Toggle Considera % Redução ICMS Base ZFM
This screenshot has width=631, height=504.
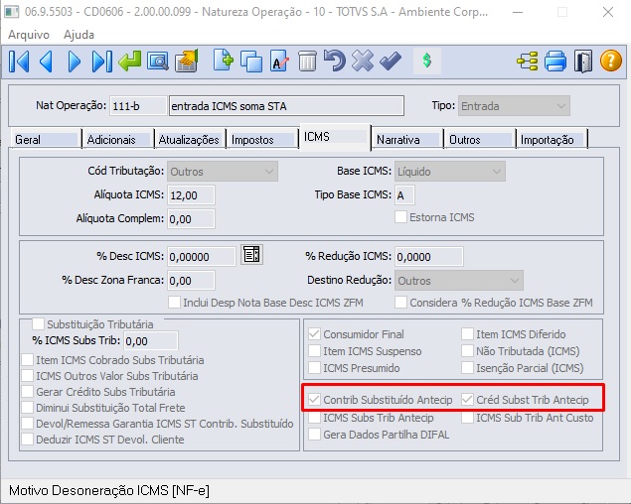click(400, 303)
